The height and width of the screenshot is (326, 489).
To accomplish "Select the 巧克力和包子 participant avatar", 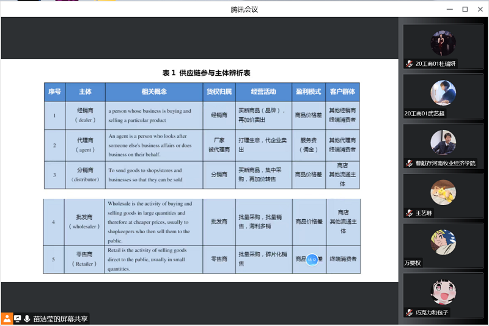I will (443, 292).
